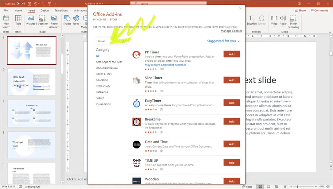Screen dimensions: 333x189
Task: Expand the Photo Album dropdown arrow
Action: click(x=58, y=27)
